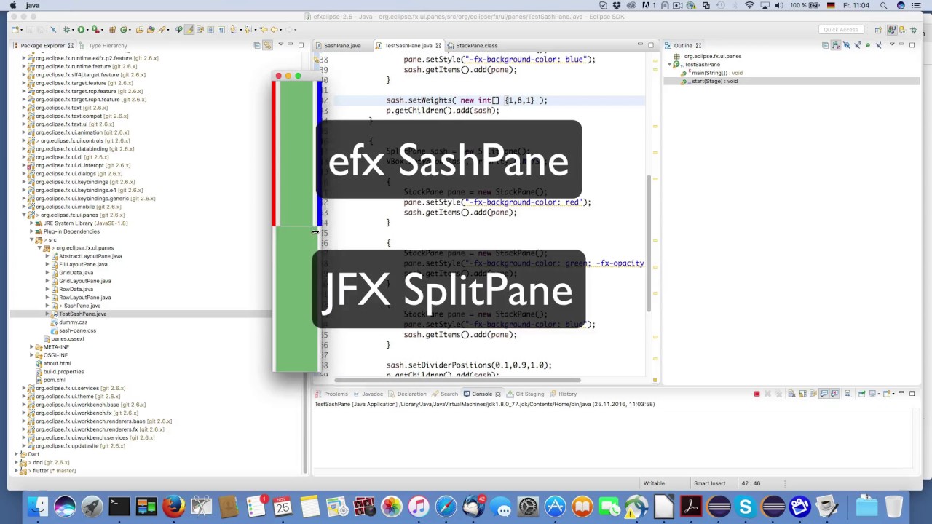Expand org.eclipse.fx.ui.services project
932x524 pixels.
click(23, 388)
